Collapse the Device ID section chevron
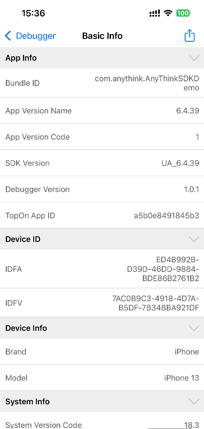Image resolution: width=204 pixels, height=429 pixels. pyautogui.click(x=194, y=239)
